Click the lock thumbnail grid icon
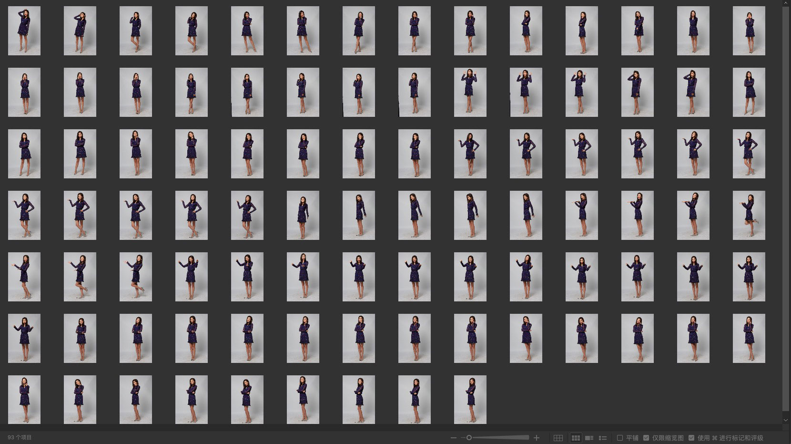The image size is (791, 444). [x=558, y=438]
